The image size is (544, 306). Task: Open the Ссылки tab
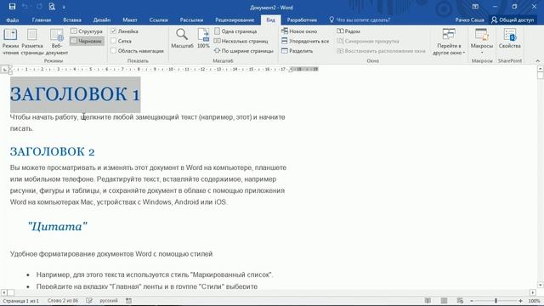[x=159, y=20]
